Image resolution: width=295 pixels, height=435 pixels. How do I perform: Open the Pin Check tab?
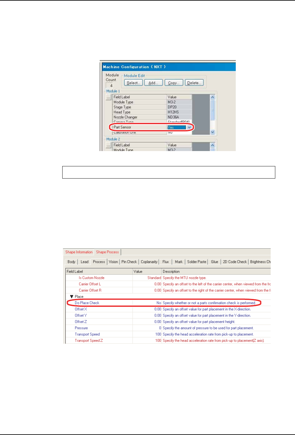(129, 262)
